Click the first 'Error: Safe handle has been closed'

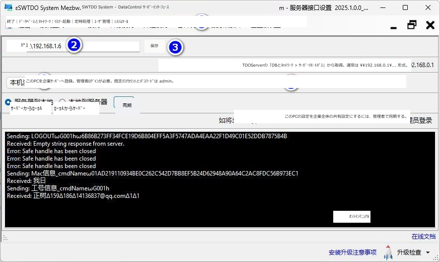pyautogui.click(x=51, y=151)
